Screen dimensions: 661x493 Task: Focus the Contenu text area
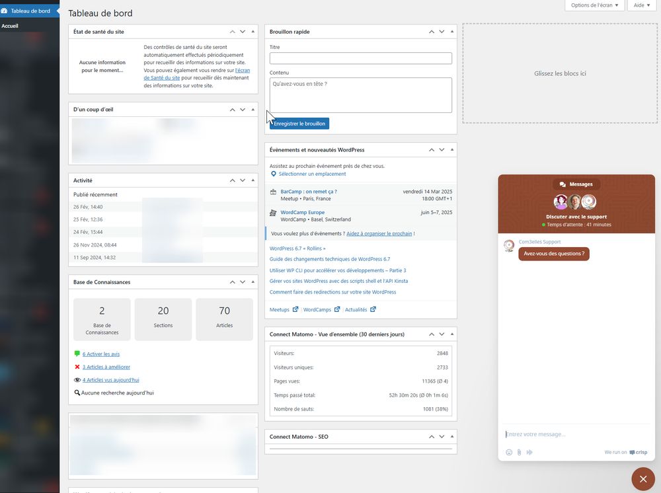360,95
